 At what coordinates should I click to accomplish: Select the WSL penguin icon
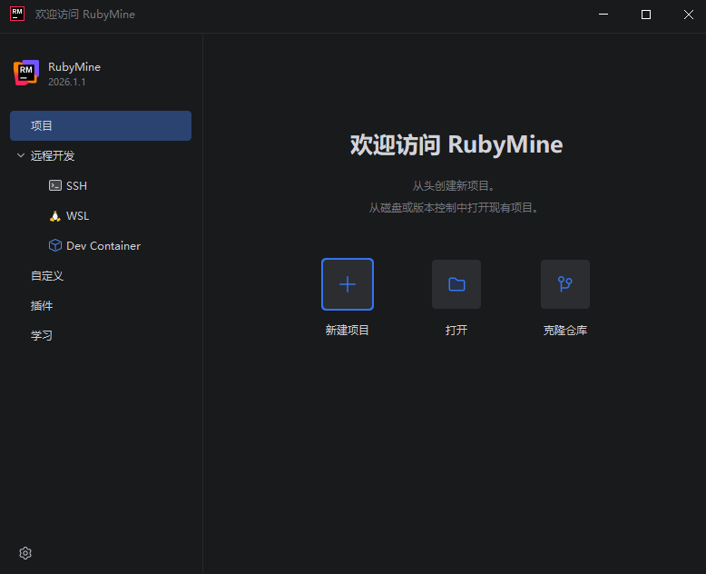point(55,216)
